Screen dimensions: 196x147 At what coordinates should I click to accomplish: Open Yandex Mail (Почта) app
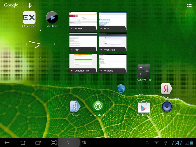75,106
